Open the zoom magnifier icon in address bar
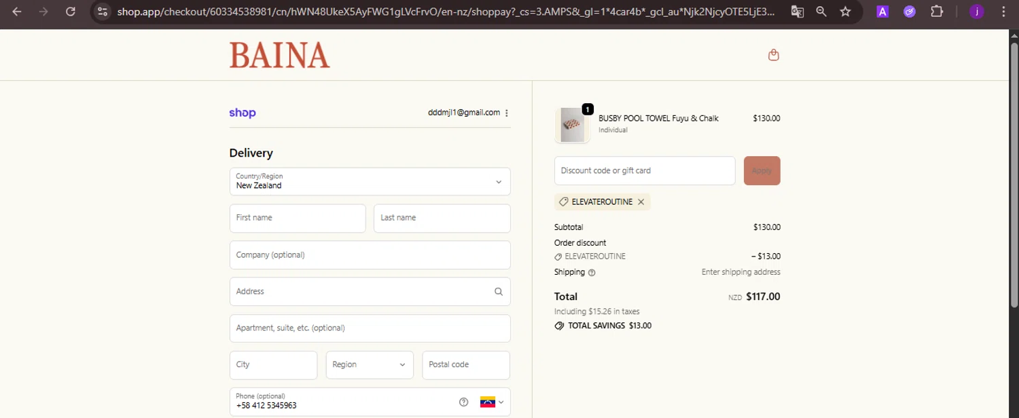The height and width of the screenshot is (418, 1019). click(x=821, y=12)
